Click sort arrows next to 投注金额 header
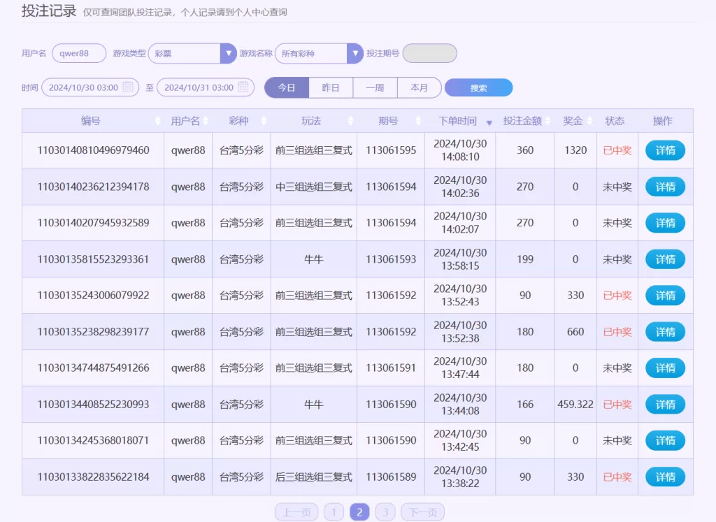Viewport: 716px width, 522px height. pos(548,121)
